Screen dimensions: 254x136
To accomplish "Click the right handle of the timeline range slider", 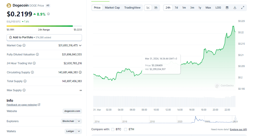I will click(235, 119).
